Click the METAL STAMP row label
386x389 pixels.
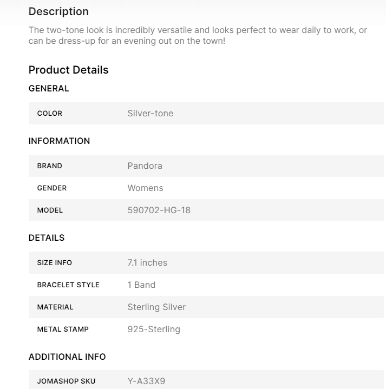63,329
